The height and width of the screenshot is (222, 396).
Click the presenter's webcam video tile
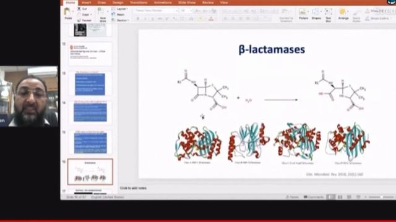[29, 96]
